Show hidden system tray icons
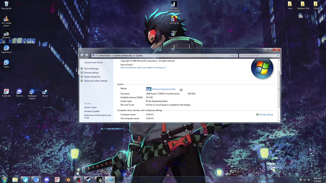326x183 pixels. click(296, 180)
